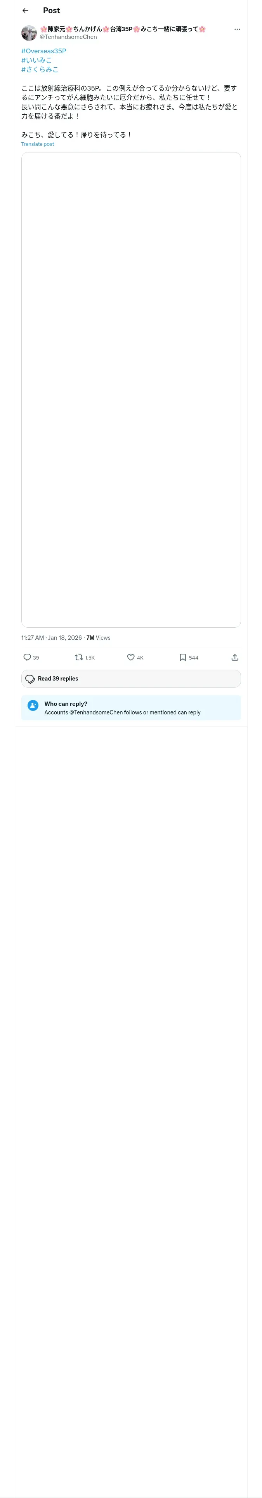Click the reply speech bubble icon
The height and width of the screenshot is (1498, 262).
27,658
